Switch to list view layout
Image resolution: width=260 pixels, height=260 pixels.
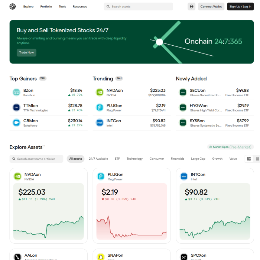[x=257, y=159]
